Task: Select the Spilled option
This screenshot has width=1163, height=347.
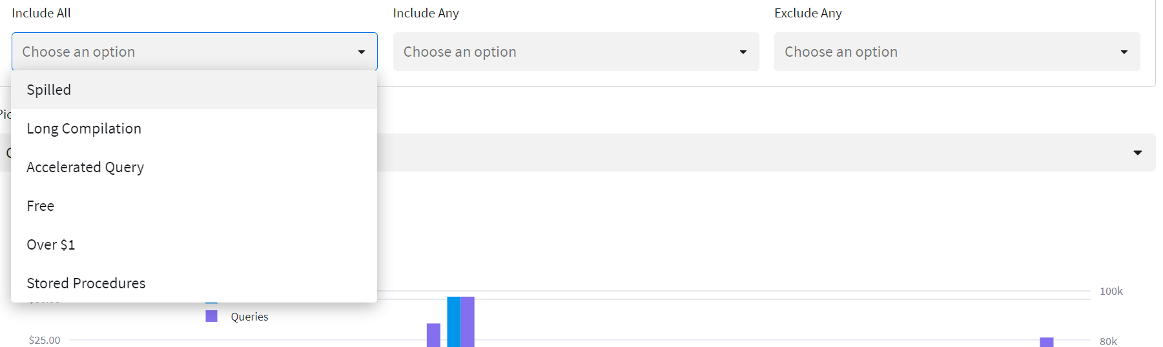Action: (x=194, y=90)
